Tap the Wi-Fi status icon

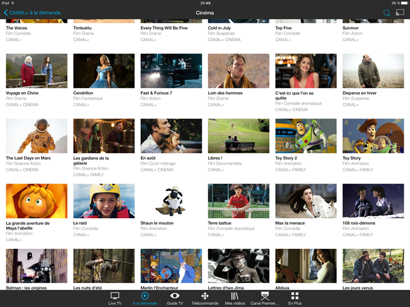pyautogui.click(x=13, y=3)
